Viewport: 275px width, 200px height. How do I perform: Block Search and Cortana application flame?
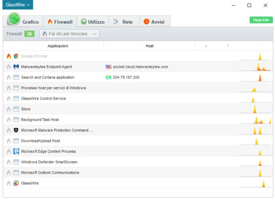click(x=9, y=78)
